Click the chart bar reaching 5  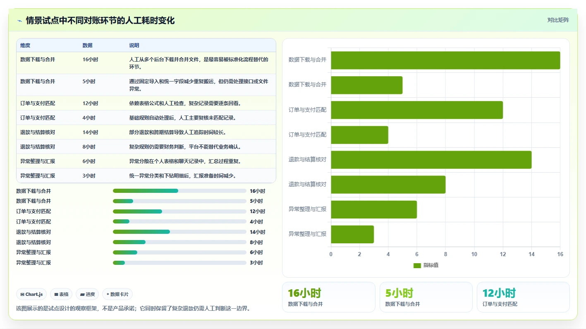(366, 85)
